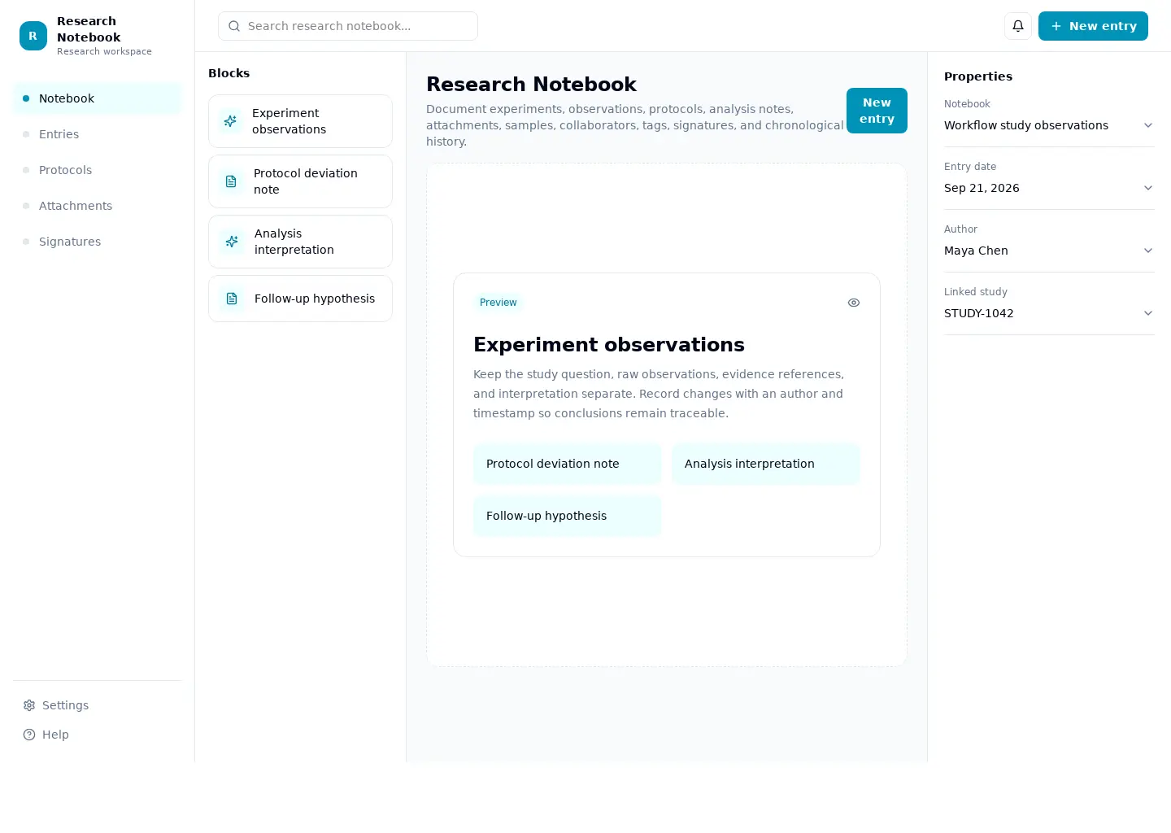Click the Follow-up hypothesis preview chip
Screen dimensions: 1171x833
coord(568,516)
